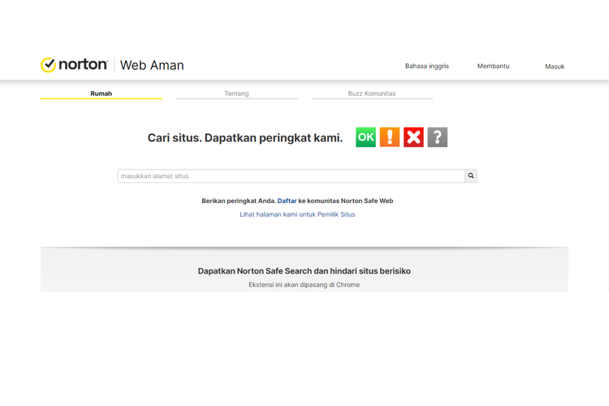Open Lihat halaman kami untuk Pemilik Situs

click(x=297, y=214)
